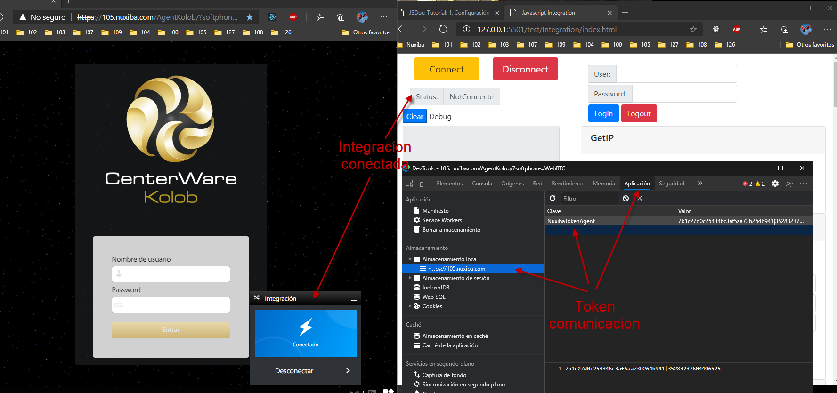
Task: Click the clear all storage icon
Action: 626,198
